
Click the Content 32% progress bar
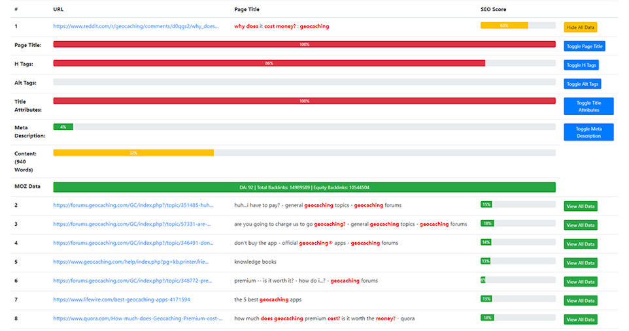coord(133,153)
